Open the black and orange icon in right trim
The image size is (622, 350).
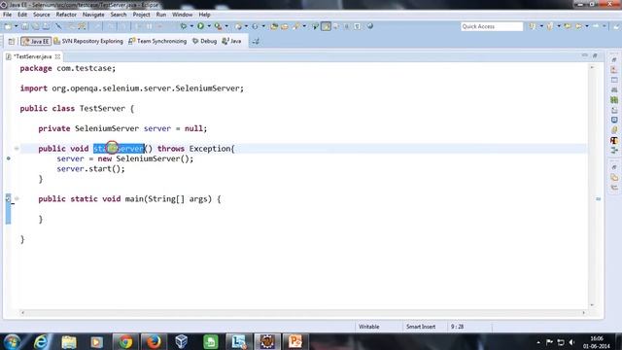pyautogui.click(x=614, y=140)
